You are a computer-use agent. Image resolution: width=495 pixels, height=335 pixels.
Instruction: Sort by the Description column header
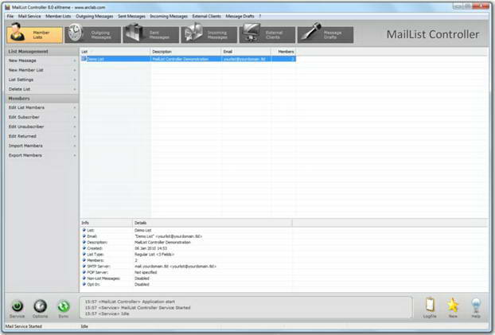click(x=185, y=52)
